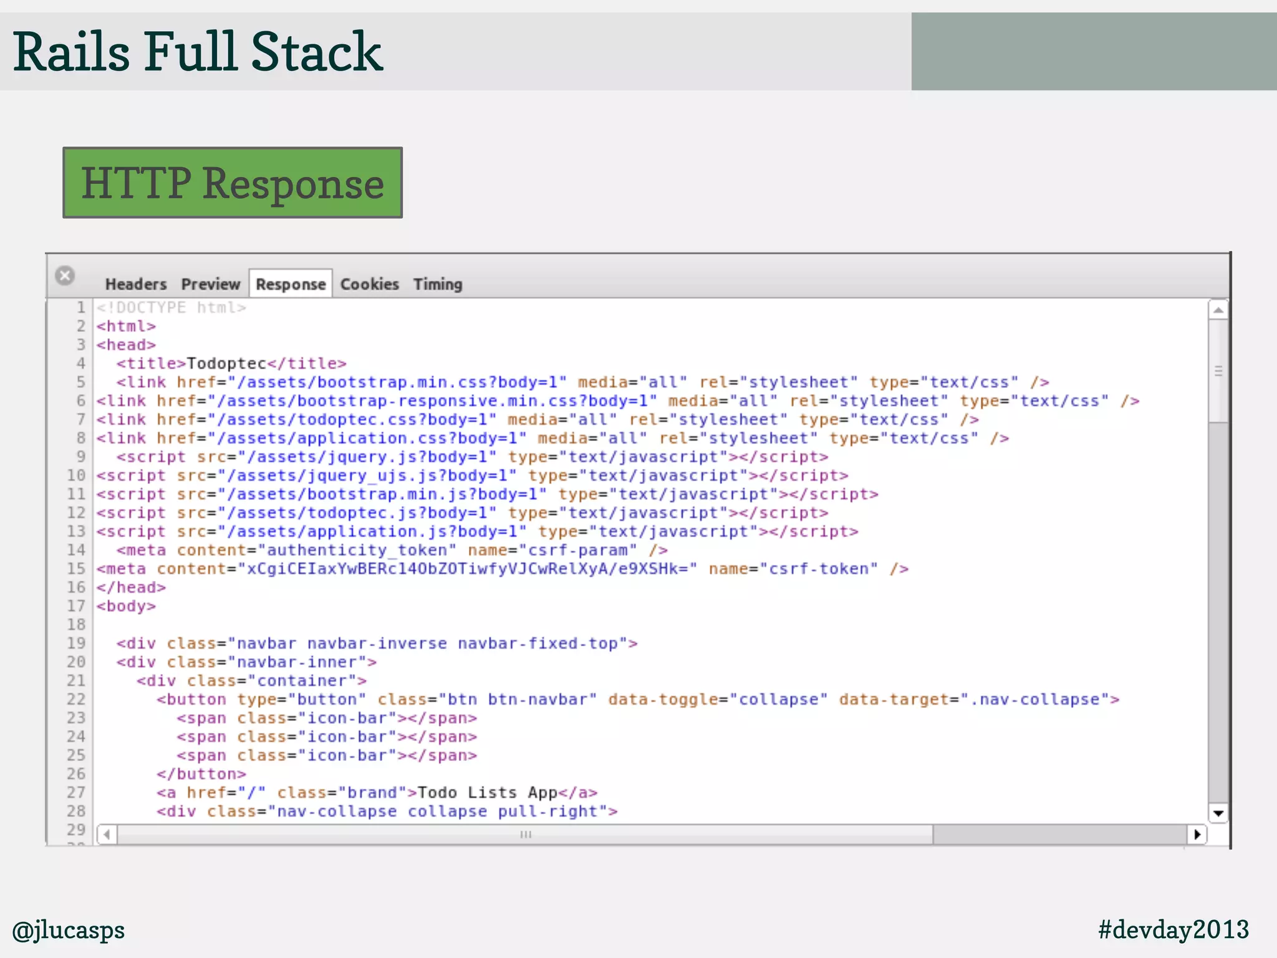This screenshot has width=1277, height=958.
Task: Click the Rails Full Stack heading
Action: click(x=198, y=51)
